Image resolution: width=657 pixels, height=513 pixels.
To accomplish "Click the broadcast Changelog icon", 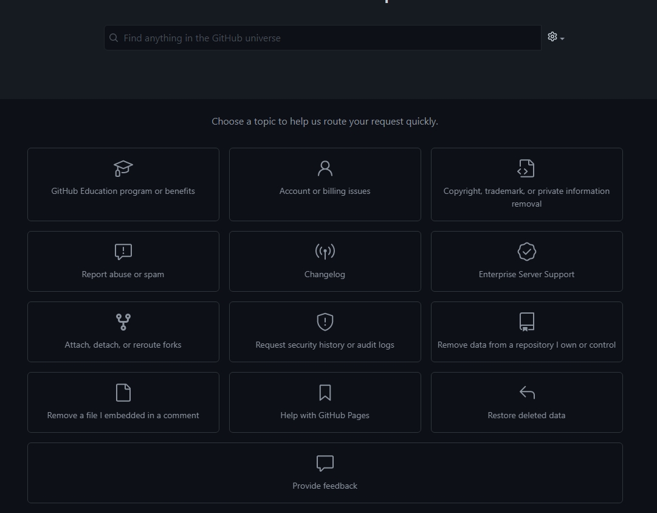I will tap(325, 252).
